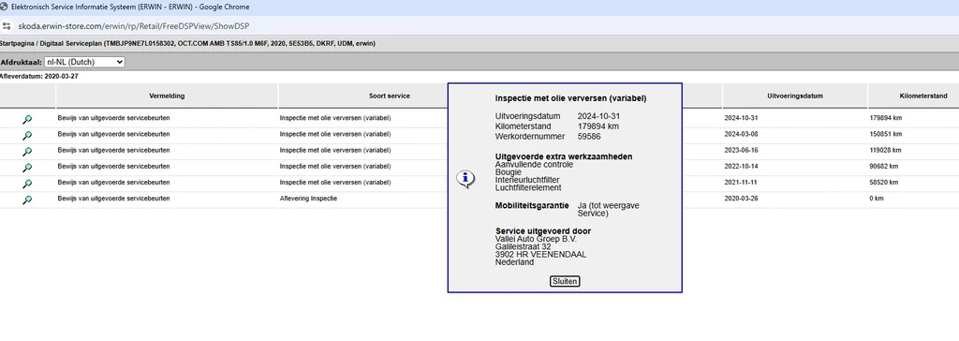Viewport: 959px width, 341px height.
Task: Click the 58520 km cell
Action: click(x=884, y=182)
